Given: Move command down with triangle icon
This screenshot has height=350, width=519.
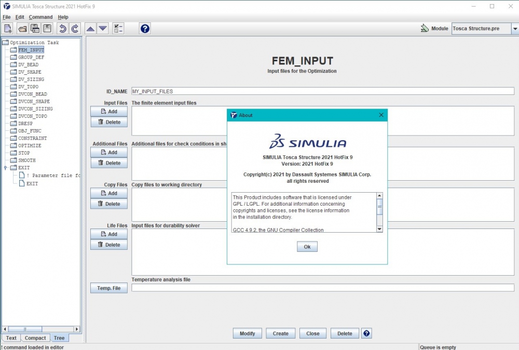Looking at the screenshot, I should 103,29.
